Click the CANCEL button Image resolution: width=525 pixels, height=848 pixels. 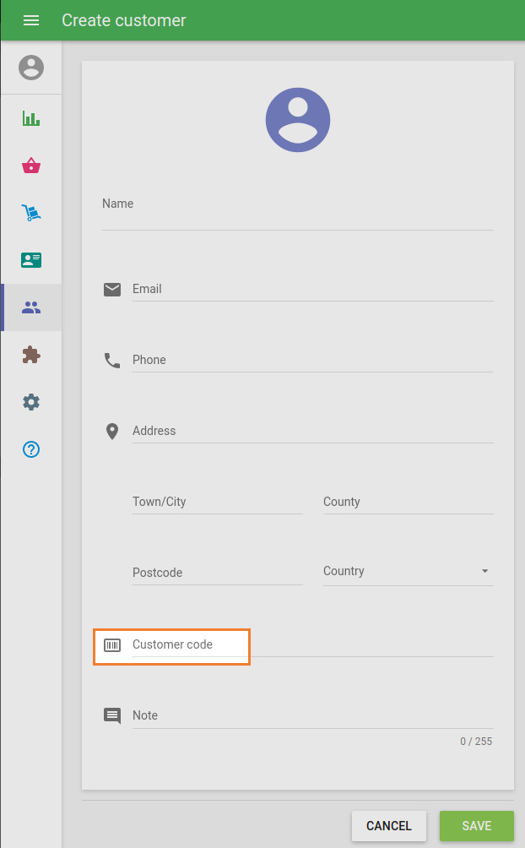click(388, 826)
